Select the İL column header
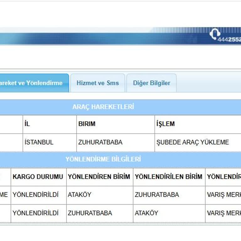This screenshot has width=241, height=241. pos(50,124)
